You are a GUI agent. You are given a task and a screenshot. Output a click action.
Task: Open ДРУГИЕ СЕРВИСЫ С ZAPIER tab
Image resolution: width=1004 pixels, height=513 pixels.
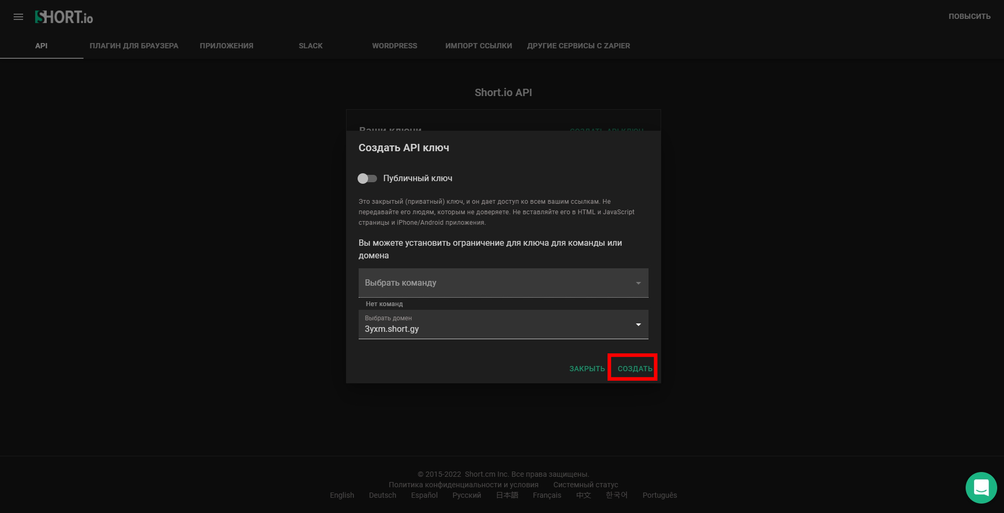[x=579, y=46]
